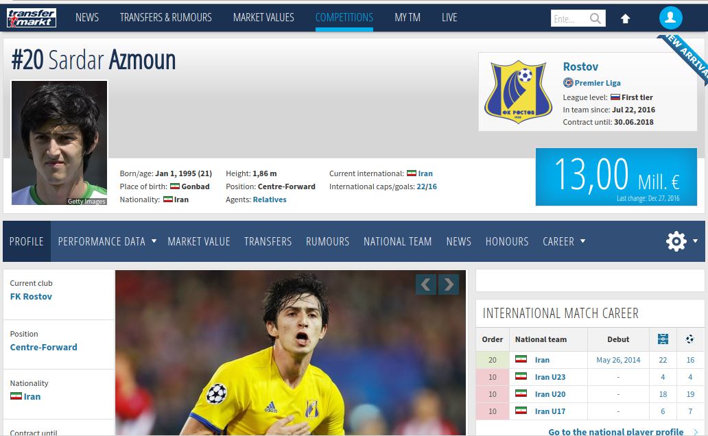Image resolution: width=708 pixels, height=436 pixels.
Task: Open Iran team in match career table
Action: [542, 360]
